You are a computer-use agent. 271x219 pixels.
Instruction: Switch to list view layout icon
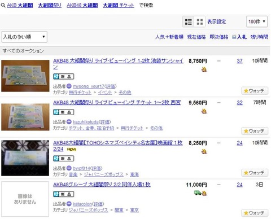(x=188, y=21)
